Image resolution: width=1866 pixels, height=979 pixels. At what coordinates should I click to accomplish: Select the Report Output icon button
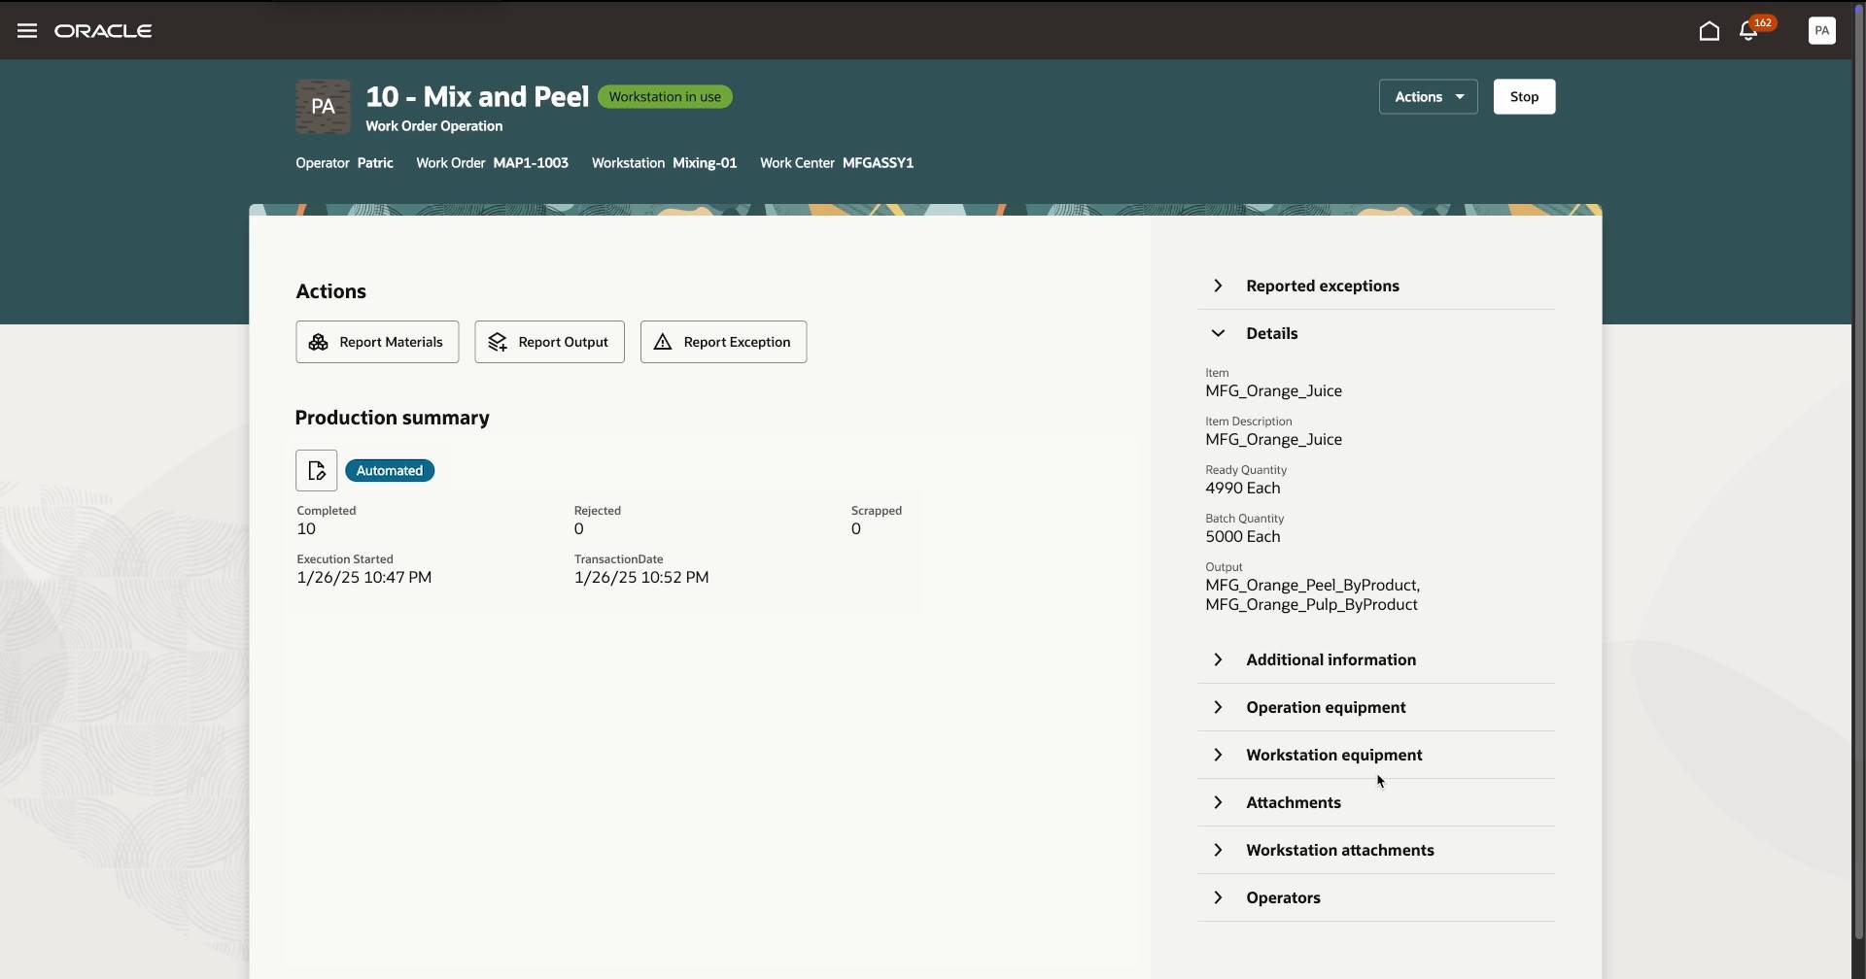pyautogui.click(x=498, y=342)
